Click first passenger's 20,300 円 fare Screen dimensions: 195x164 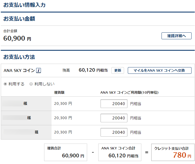(x=63, y=103)
